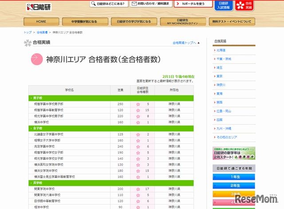
Task: Click the sakura icon in 洗足学園中学校 row
Action: click(x=138, y=147)
